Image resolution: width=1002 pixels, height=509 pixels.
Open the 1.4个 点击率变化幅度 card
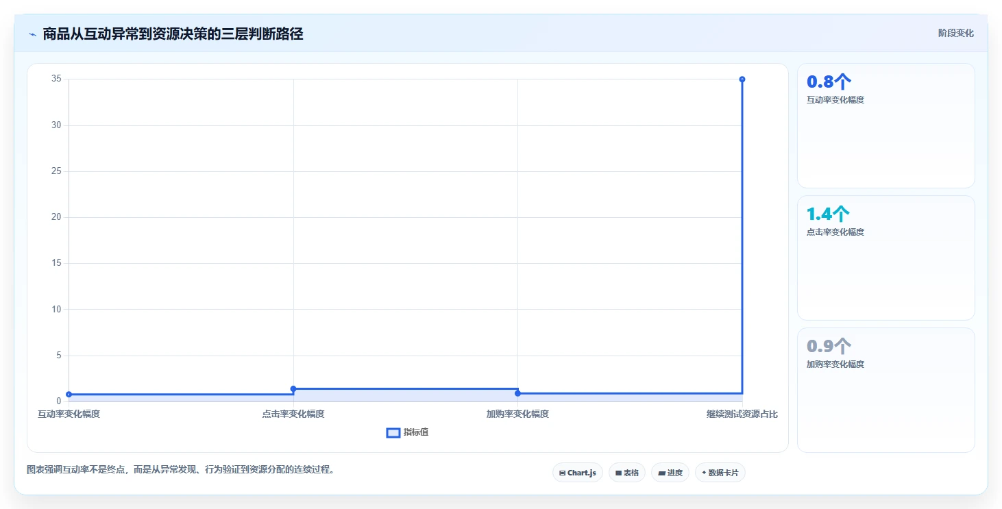coord(886,258)
